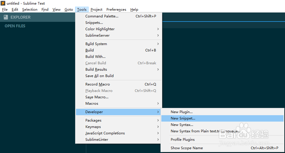
Task: Open the Edit menu
Action: 15,9
